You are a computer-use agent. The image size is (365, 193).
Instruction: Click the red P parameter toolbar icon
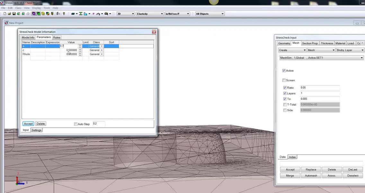click(x=93, y=14)
